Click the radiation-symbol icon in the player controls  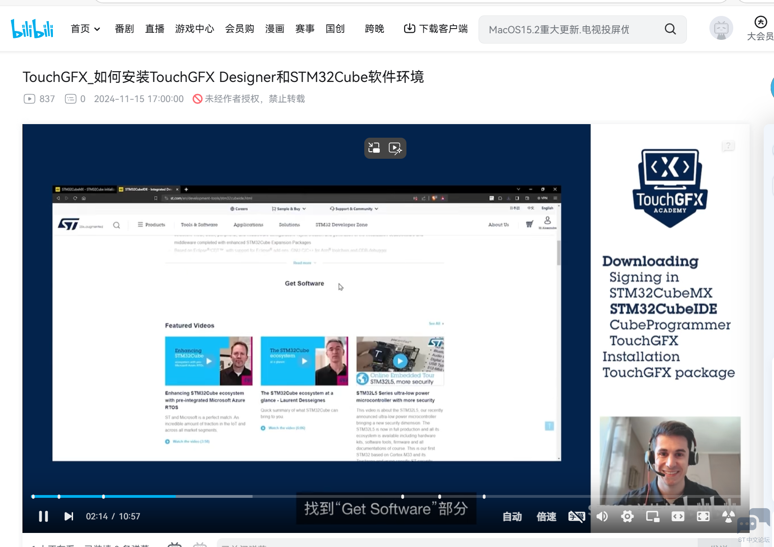coord(729,516)
